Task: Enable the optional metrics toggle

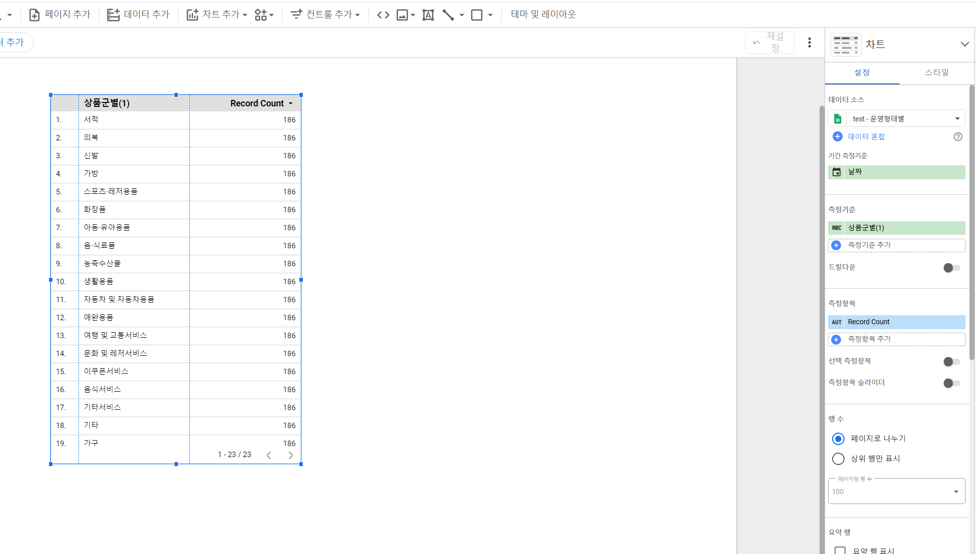Action: coord(952,362)
